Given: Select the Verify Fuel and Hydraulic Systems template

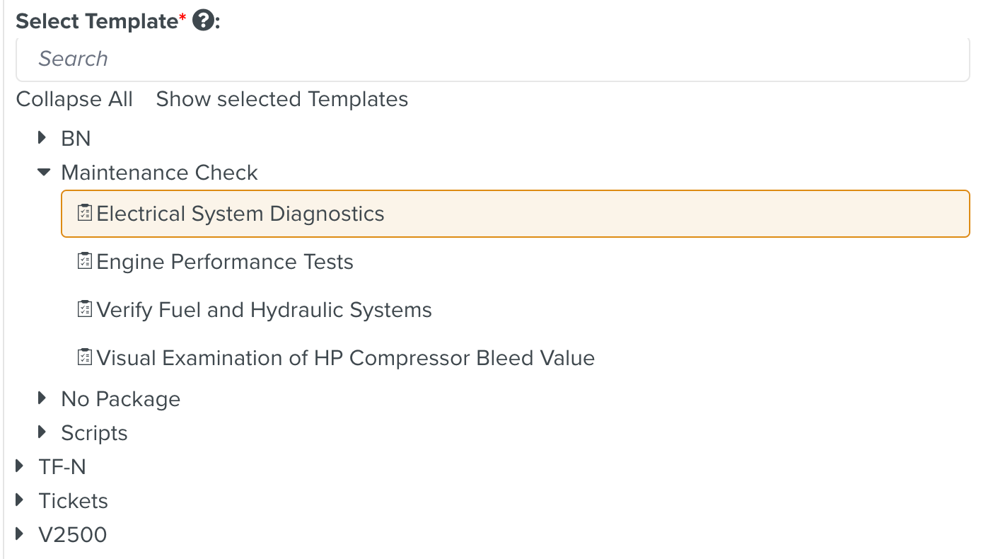Looking at the screenshot, I should pos(264,309).
